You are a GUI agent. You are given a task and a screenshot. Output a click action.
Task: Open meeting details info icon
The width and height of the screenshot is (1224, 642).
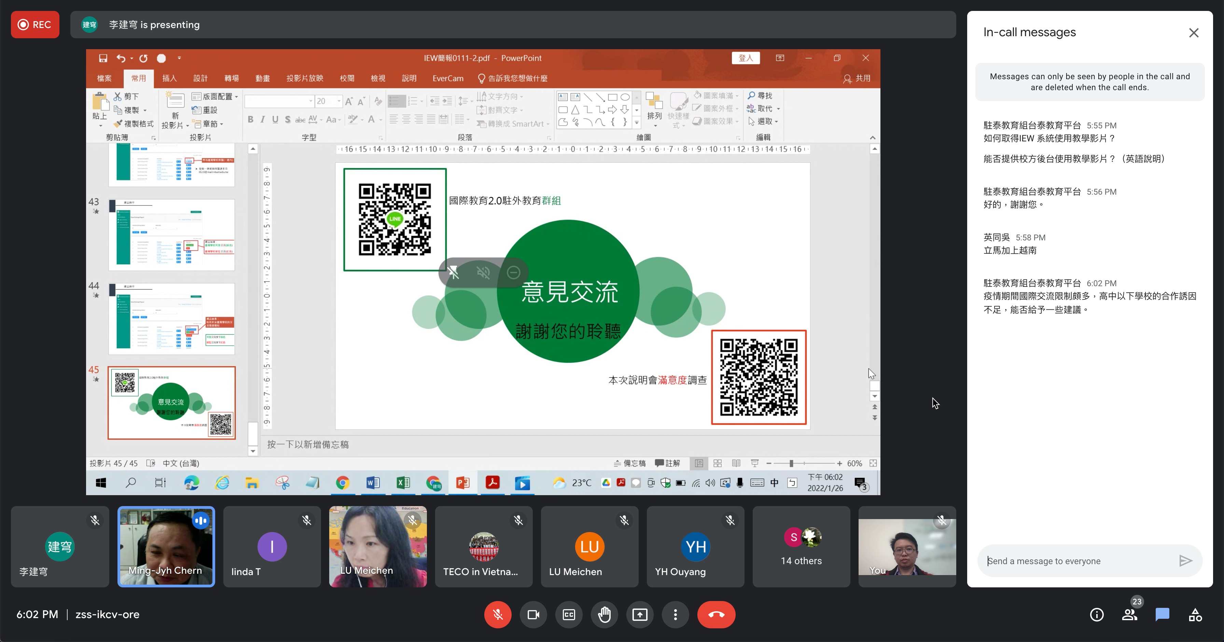tap(1097, 614)
